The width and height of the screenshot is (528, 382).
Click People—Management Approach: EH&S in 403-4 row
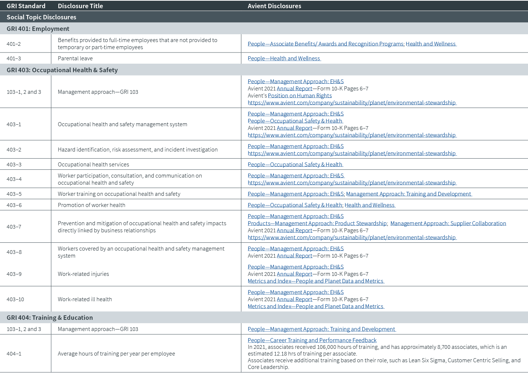coord(296,176)
